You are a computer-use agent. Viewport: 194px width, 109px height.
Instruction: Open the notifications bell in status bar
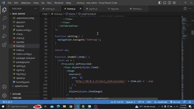[x=190, y=102]
